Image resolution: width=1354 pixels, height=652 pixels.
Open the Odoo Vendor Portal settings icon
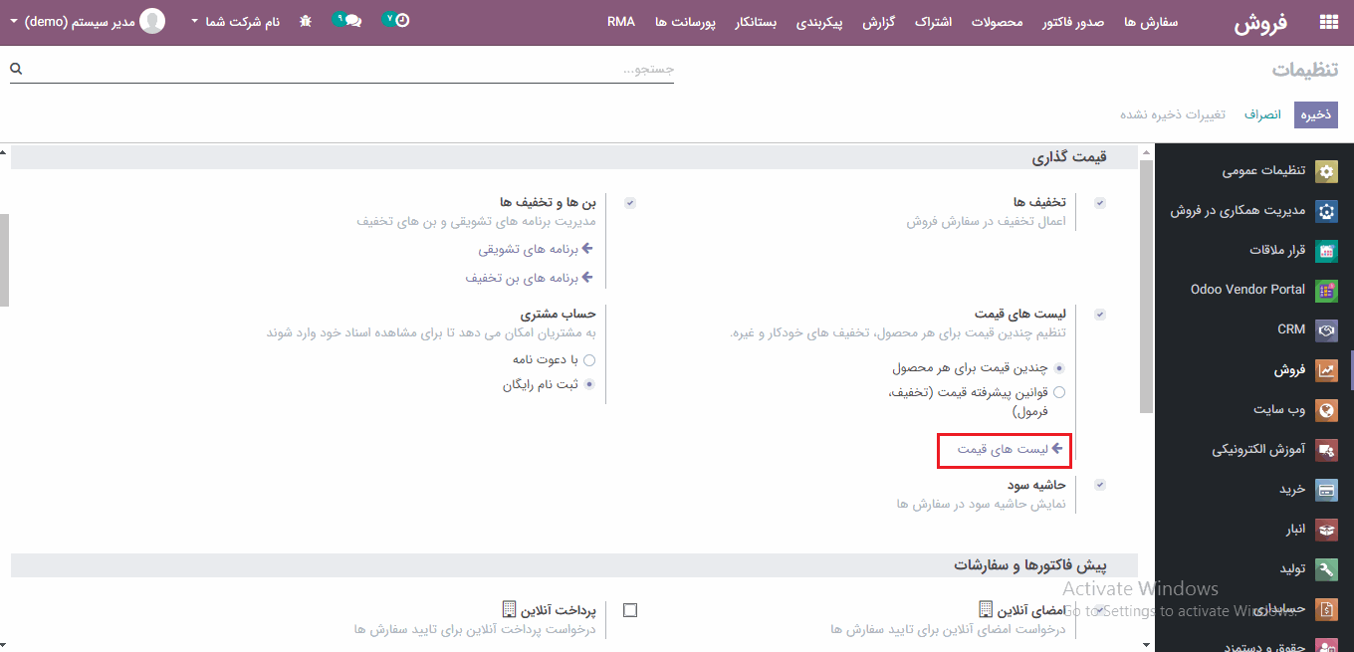(x=1325, y=290)
